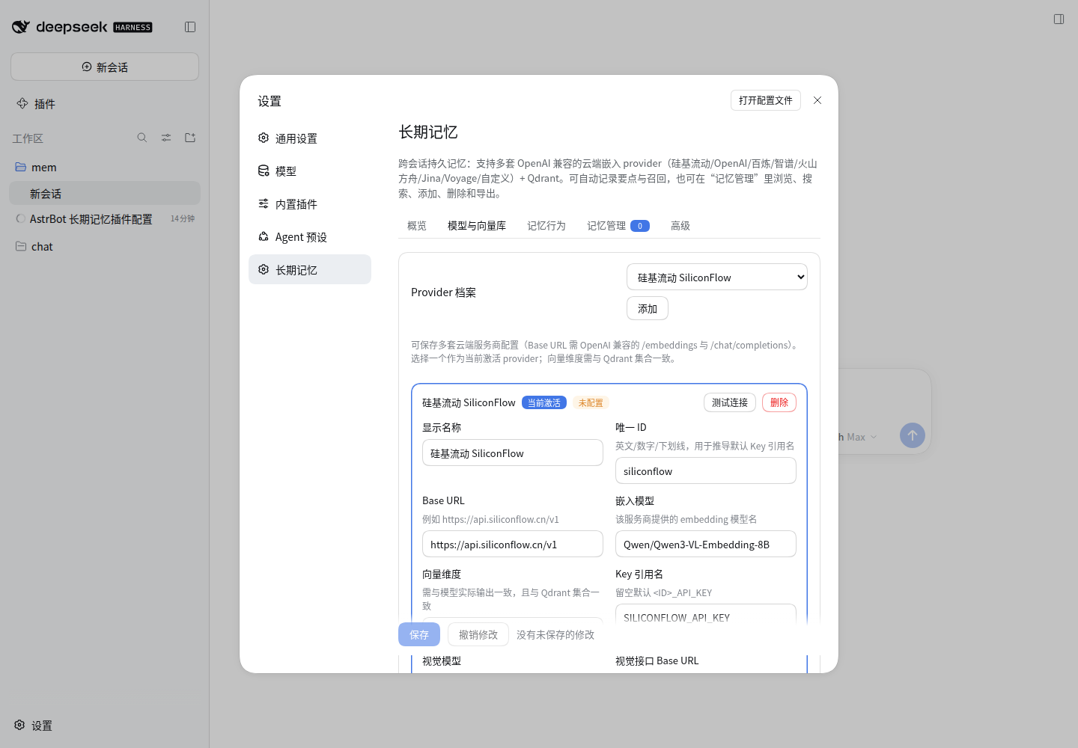The width and height of the screenshot is (1078, 748).
Task: Click 测试连接 button
Action: (x=730, y=402)
